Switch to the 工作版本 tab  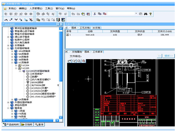click(98, 52)
